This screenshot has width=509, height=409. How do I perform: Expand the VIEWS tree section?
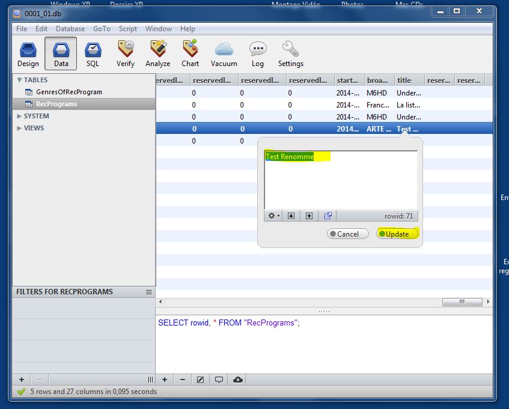tap(19, 128)
